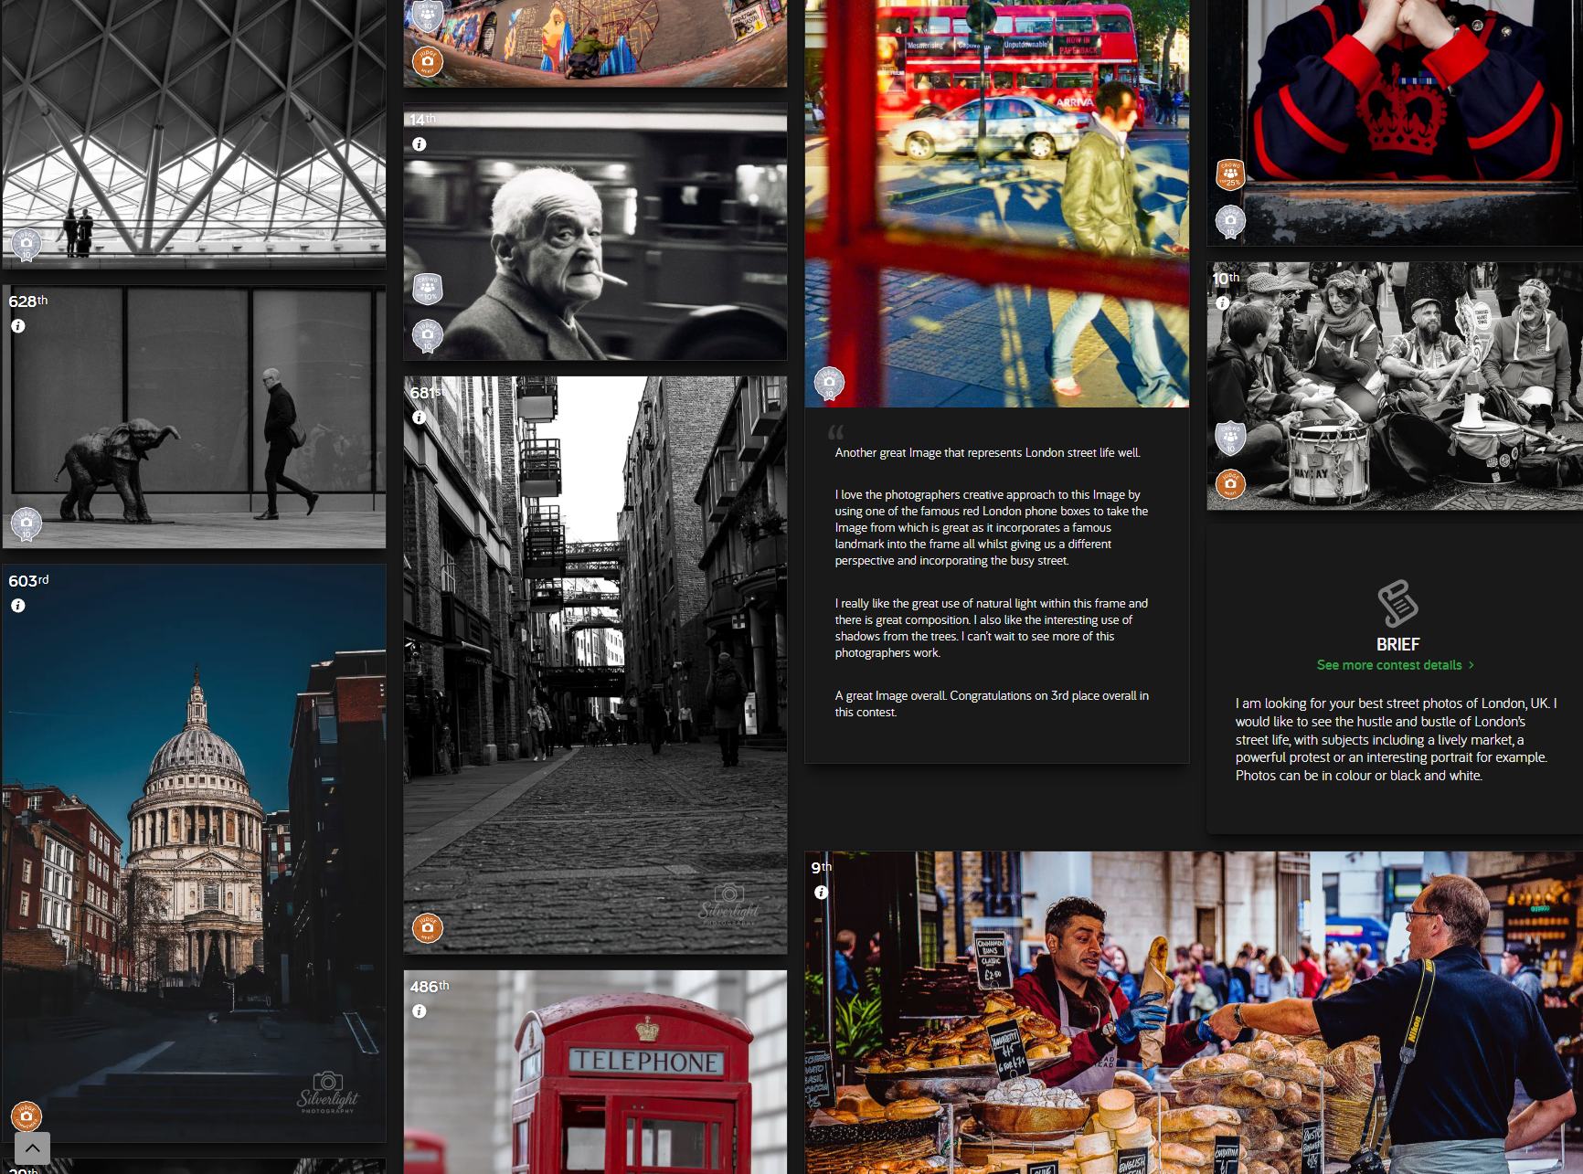Click the judge badge on the old man photo
The image size is (1583, 1174).
[428, 335]
